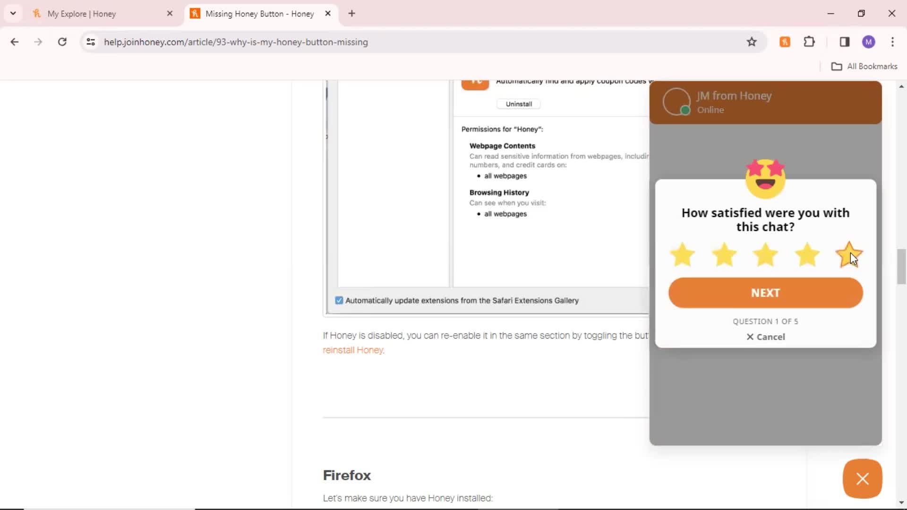The image size is (907, 510).
Task: Select the third star rating
Action: point(765,255)
